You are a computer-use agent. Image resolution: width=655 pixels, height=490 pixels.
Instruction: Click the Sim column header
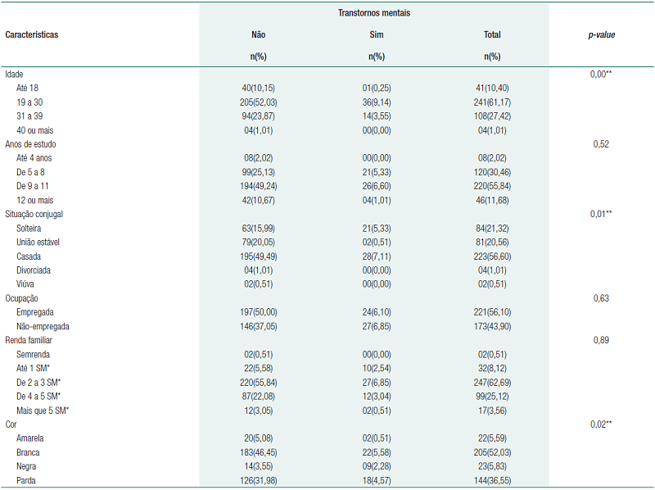[376, 35]
